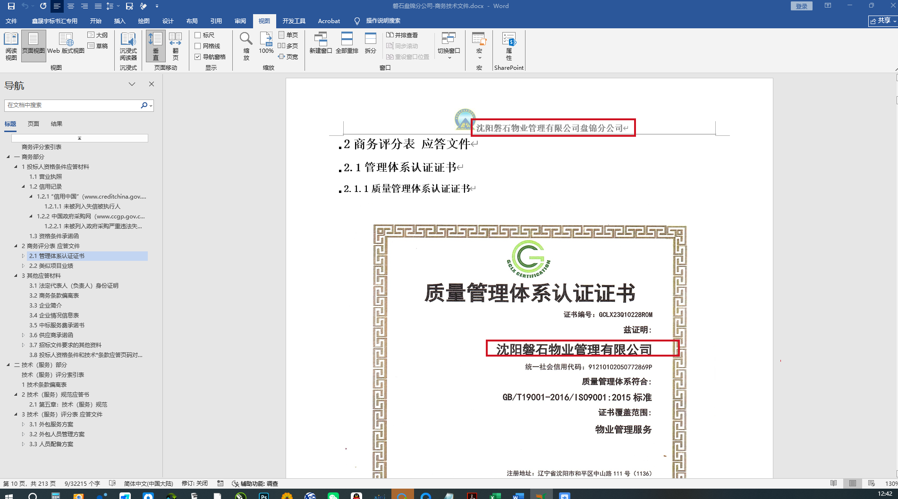Screen dimensions: 898x499
Task: Click the search magnifier in the navigation pane
Action: point(144,105)
